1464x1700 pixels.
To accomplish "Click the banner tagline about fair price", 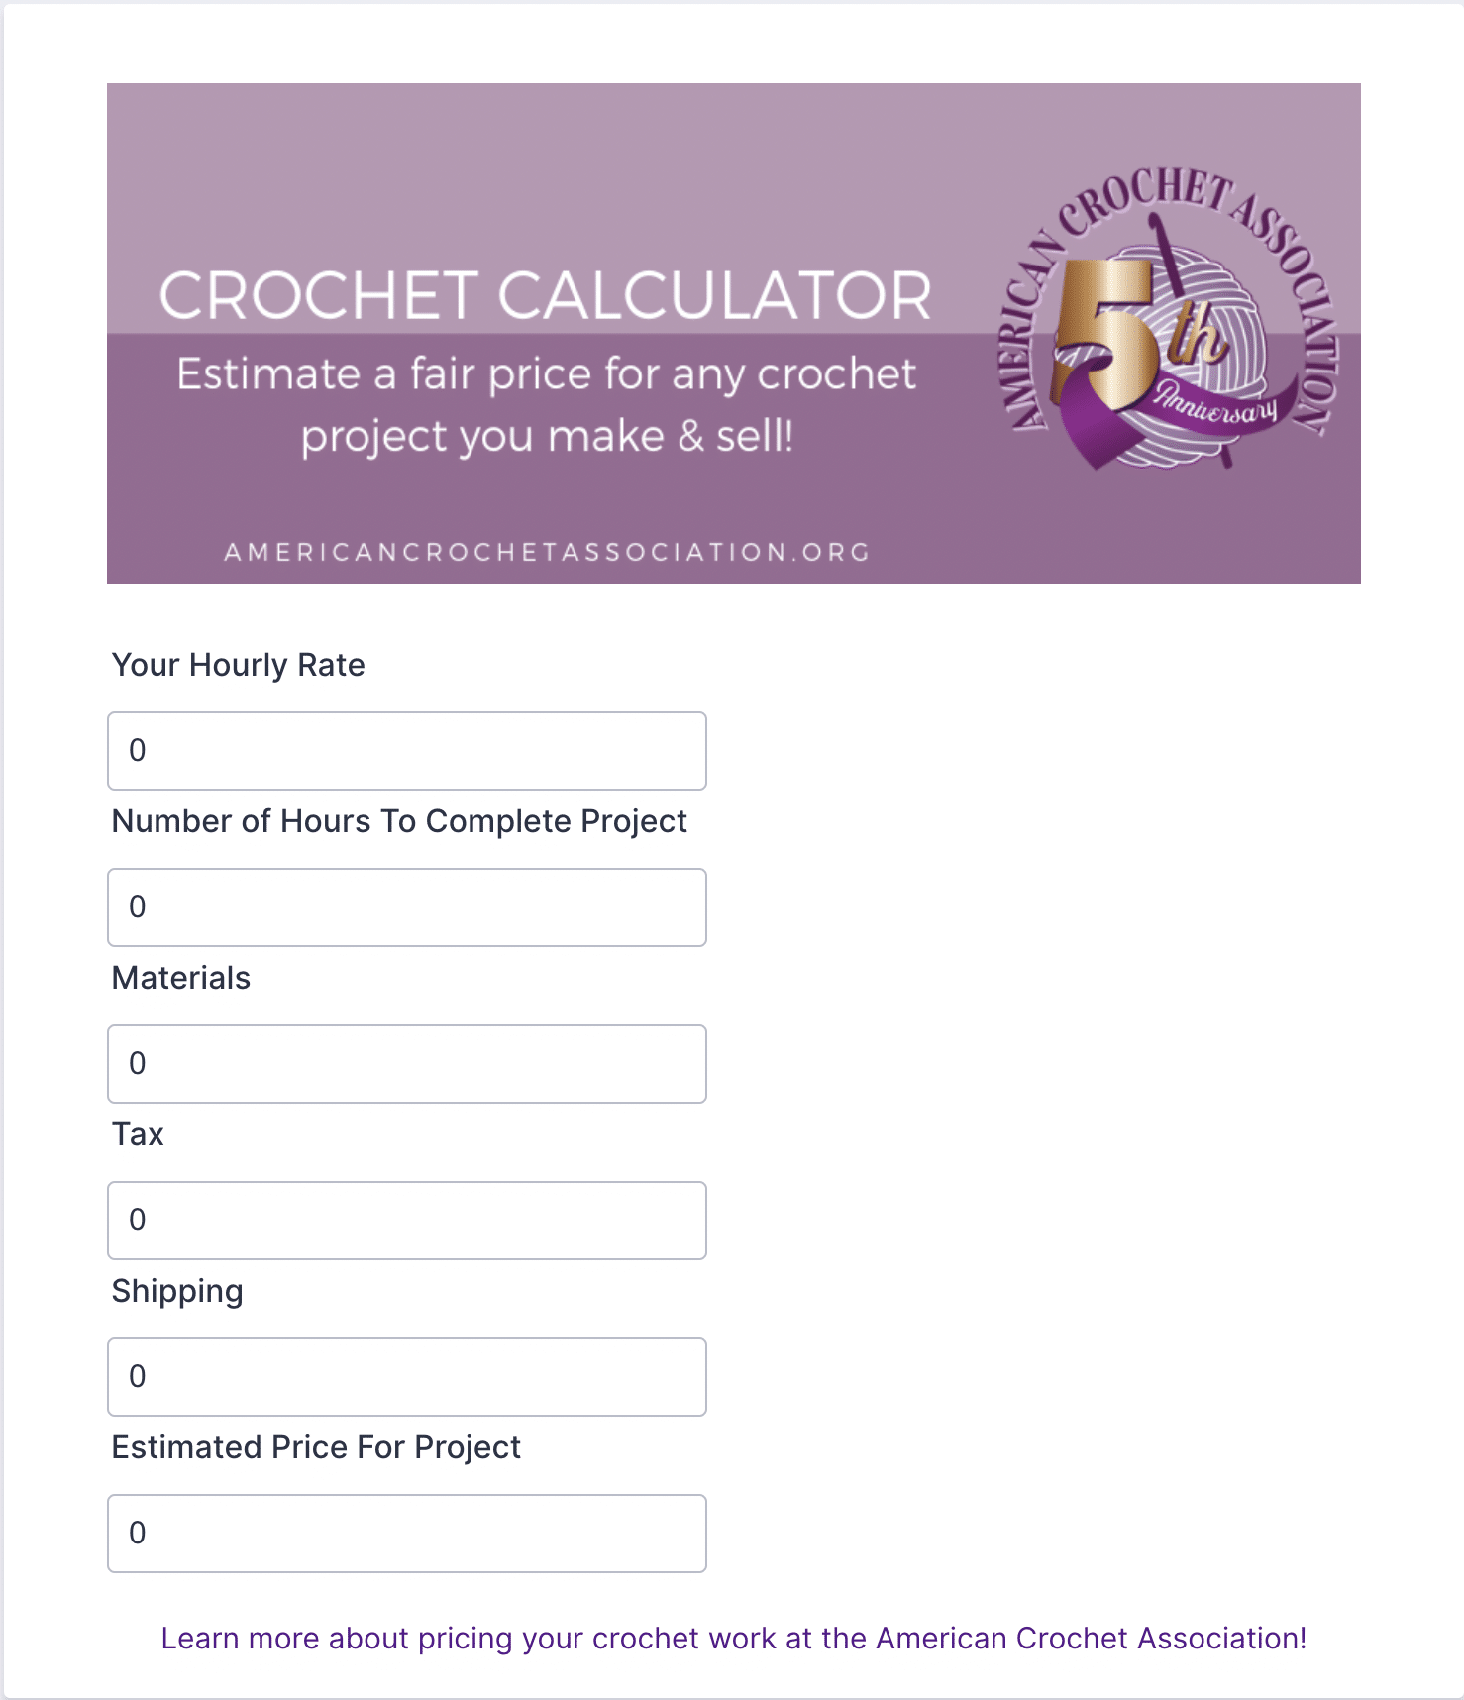I will pos(546,404).
